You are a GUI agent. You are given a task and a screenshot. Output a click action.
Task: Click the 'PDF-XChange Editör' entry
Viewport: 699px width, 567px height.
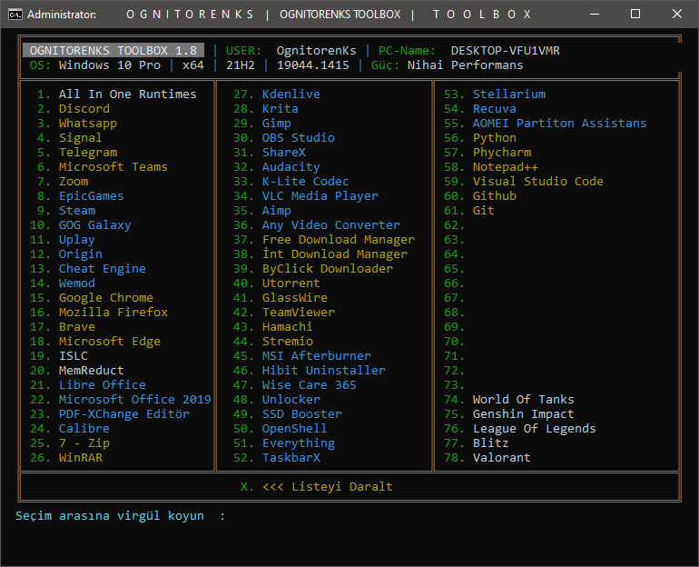tap(124, 414)
